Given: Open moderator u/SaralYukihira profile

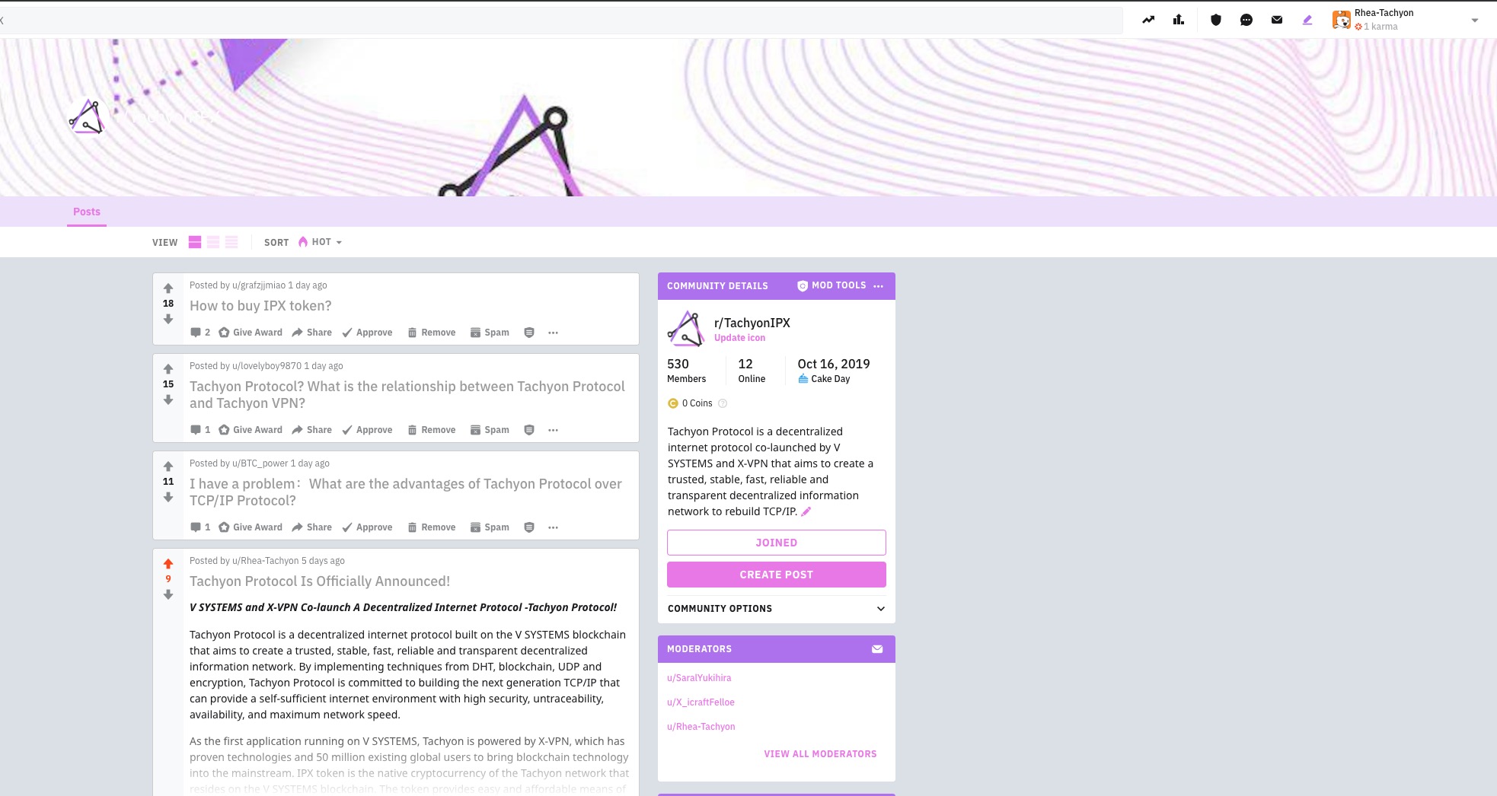Looking at the screenshot, I should point(699,678).
